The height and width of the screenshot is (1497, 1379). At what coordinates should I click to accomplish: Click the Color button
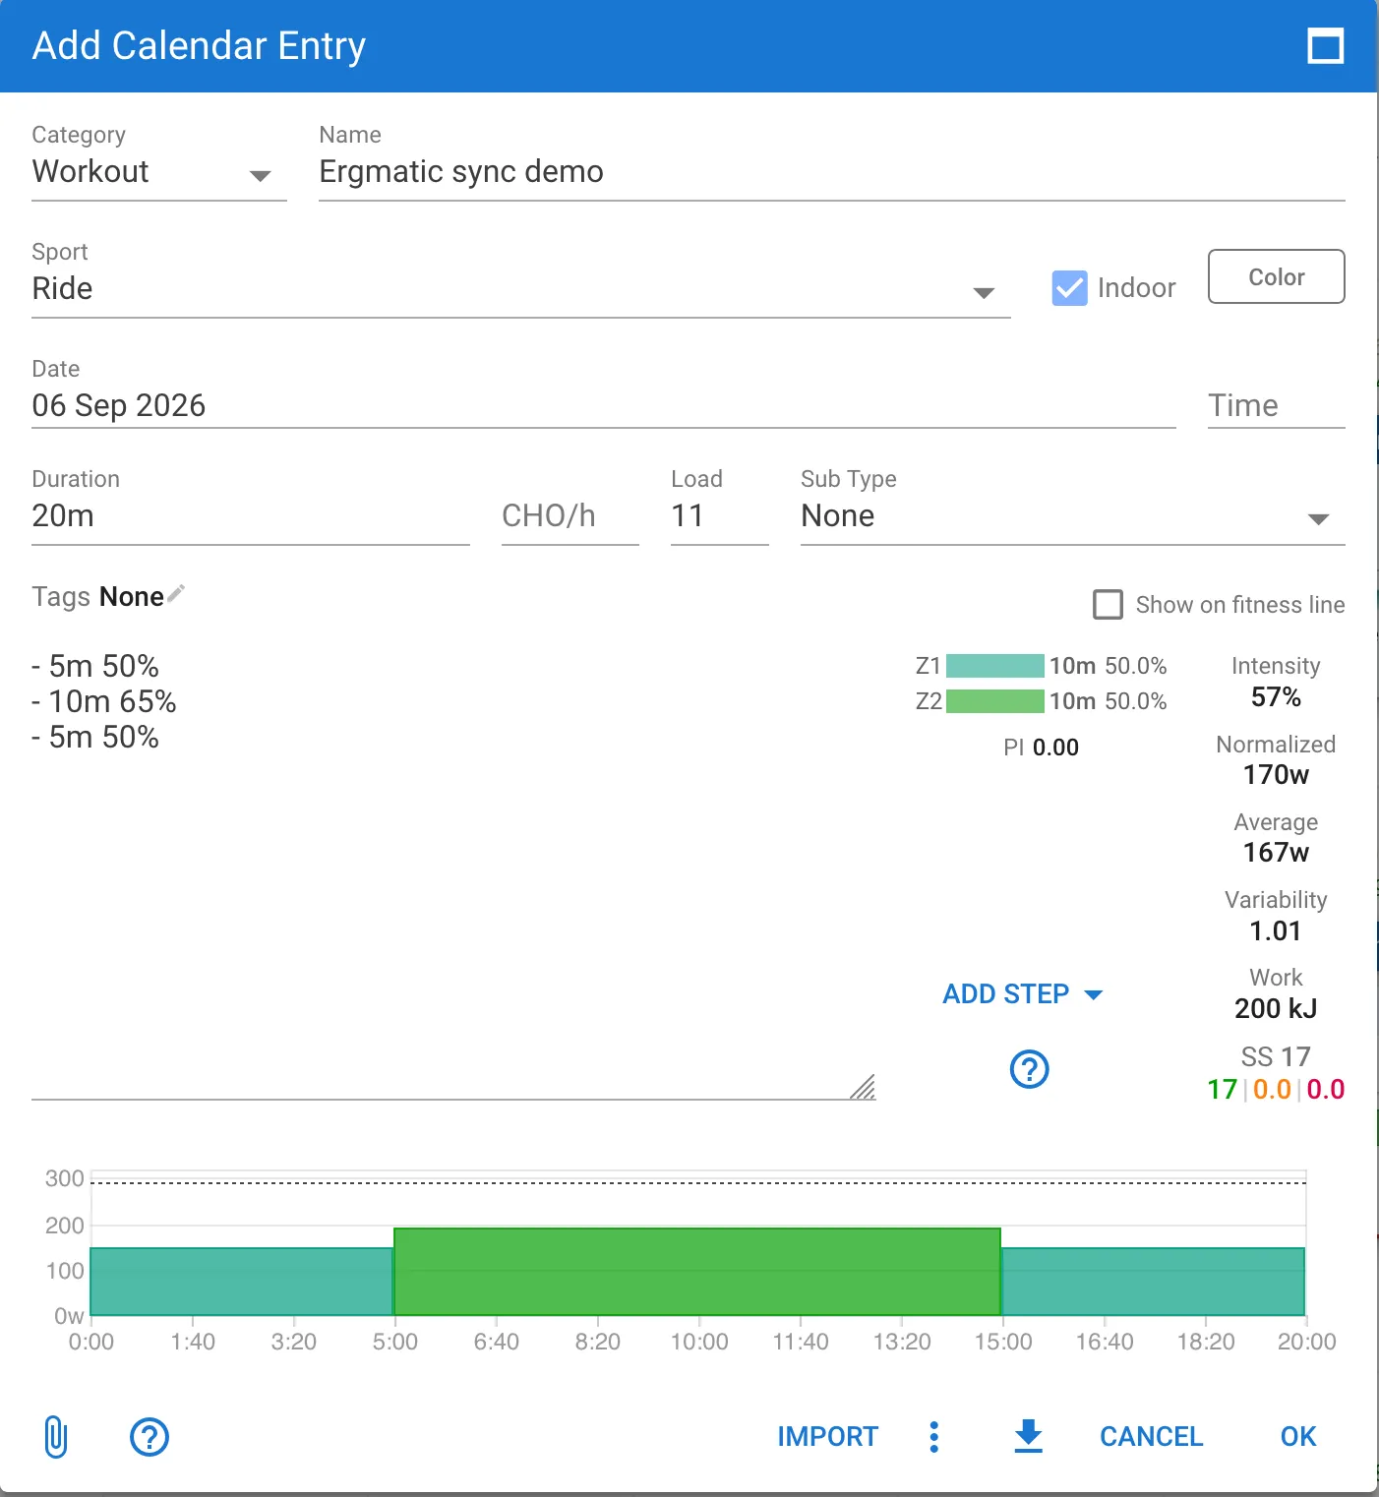click(1276, 276)
